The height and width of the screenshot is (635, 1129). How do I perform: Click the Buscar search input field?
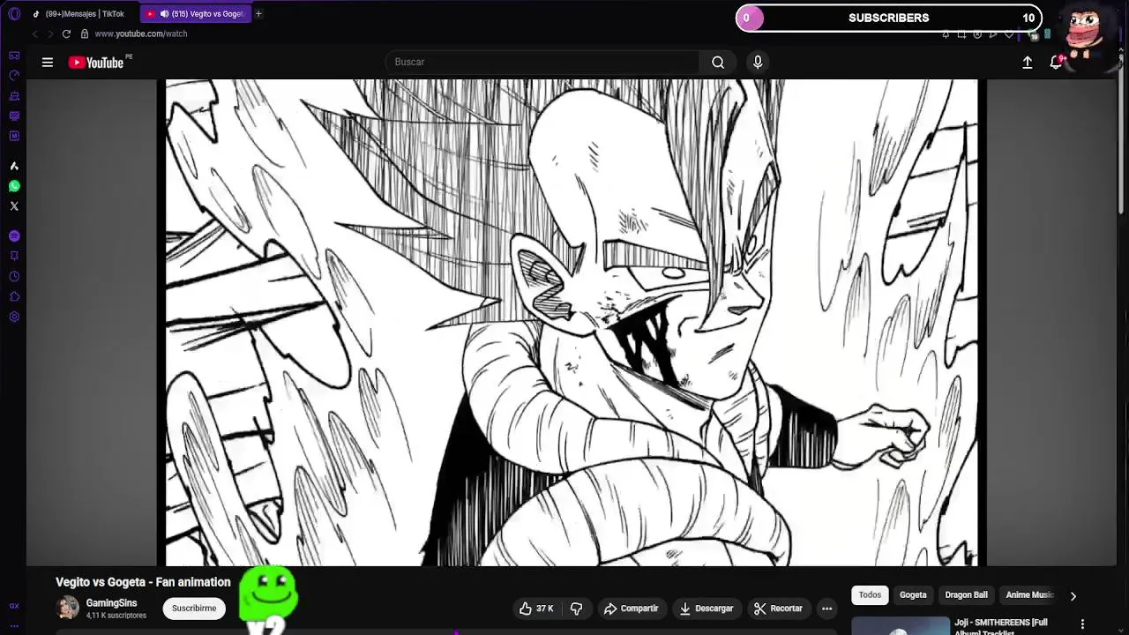coord(542,62)
